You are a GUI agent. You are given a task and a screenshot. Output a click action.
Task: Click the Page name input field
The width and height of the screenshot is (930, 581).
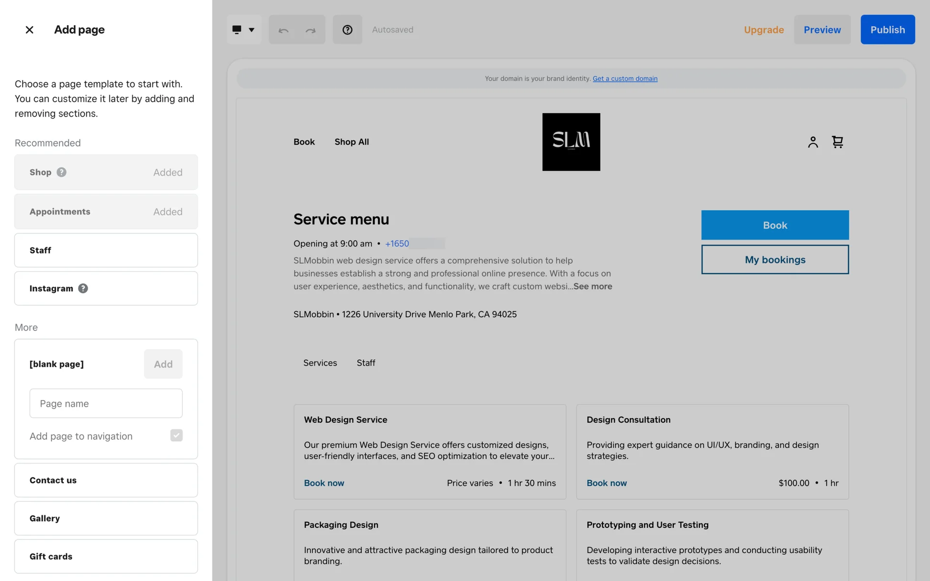pyautogui.click(x=106, y=403)
